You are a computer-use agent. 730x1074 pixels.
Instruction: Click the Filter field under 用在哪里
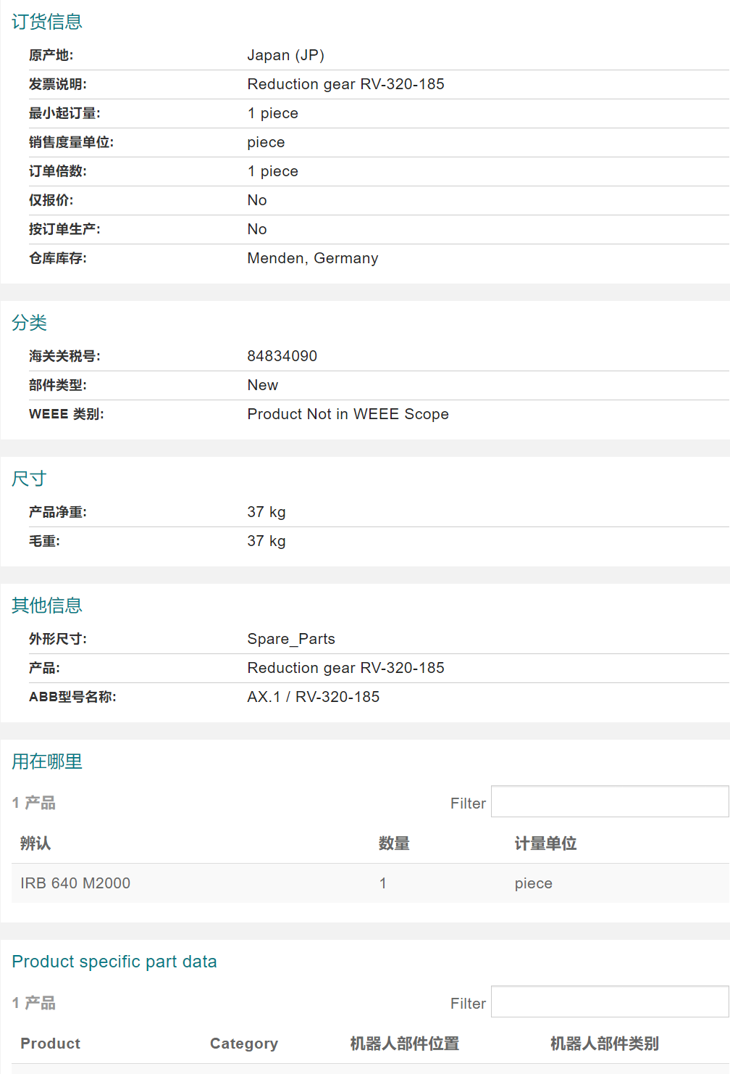(x=609, y=802)
